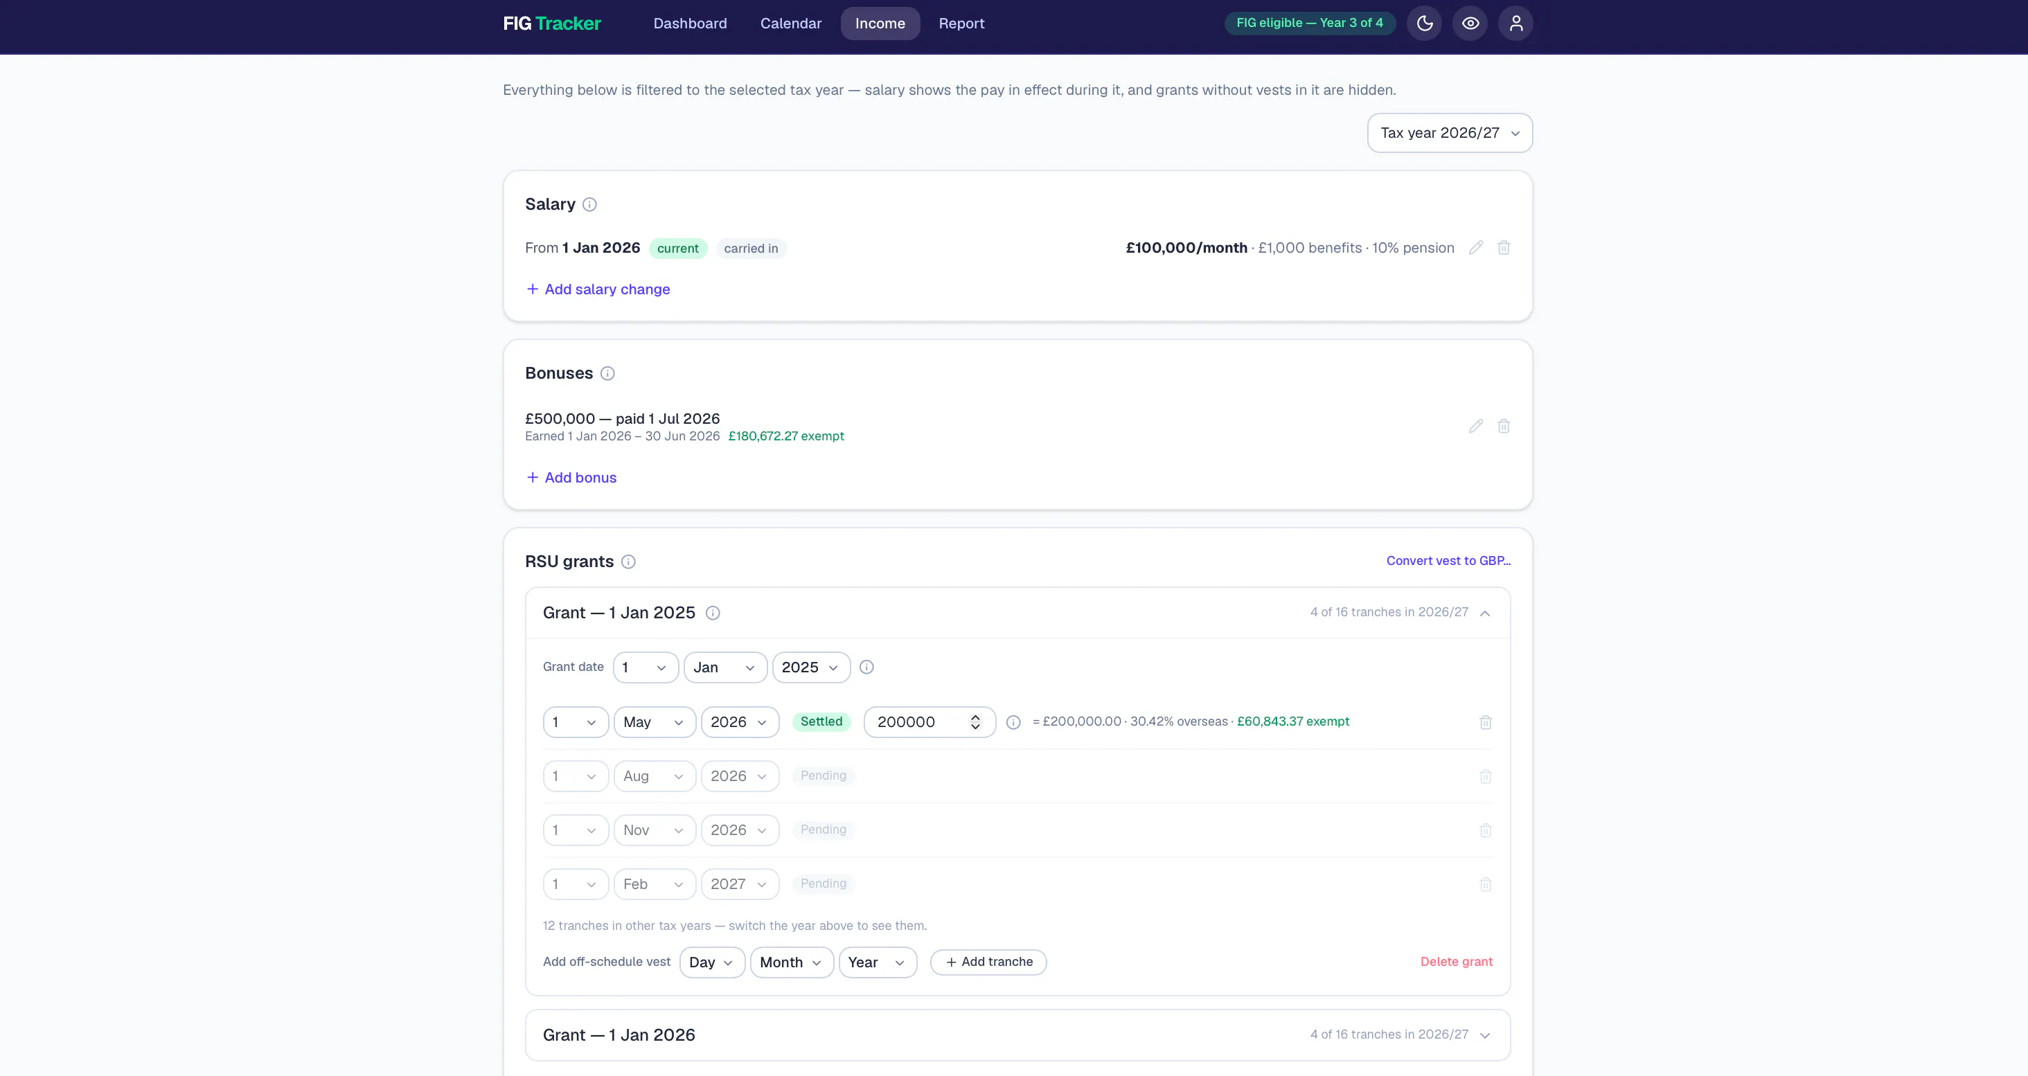Image resolution: width=2028 pixels, height=1076 pixels.
Task: Delete the 1 May 2026 tranche
Action: pyautogui.click(x=1486, y=723)
